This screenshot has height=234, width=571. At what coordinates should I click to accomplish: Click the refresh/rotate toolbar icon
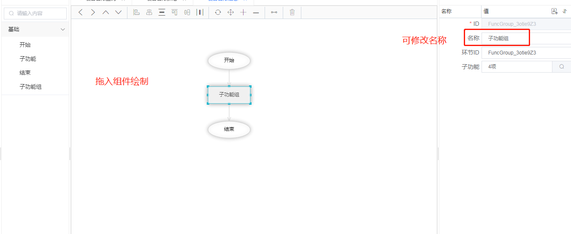[x=218, y=12]
